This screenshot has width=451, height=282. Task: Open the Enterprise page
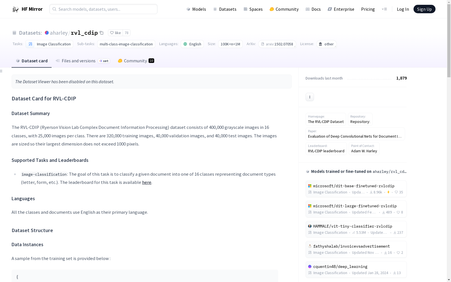[341, 9]
